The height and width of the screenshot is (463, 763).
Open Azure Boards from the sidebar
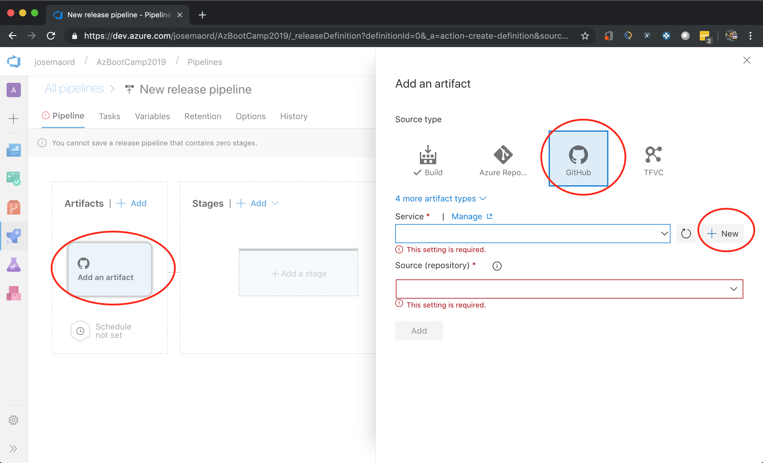pos(14,178)
